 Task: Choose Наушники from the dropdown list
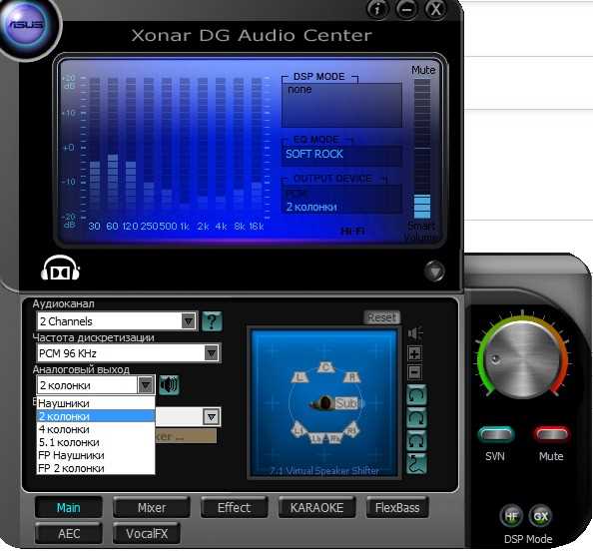[x=96, y=403]
